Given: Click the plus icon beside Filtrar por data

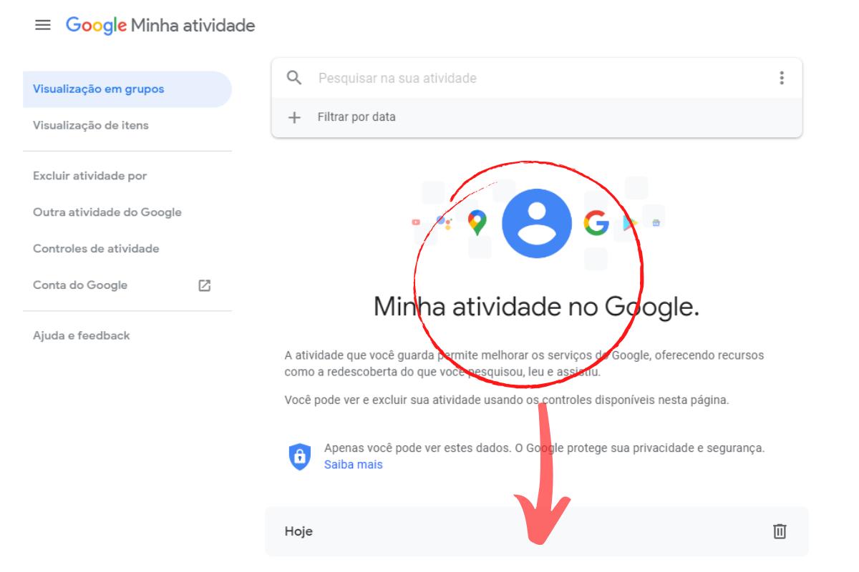Looking at the screenshot, I should pos(294,117).
